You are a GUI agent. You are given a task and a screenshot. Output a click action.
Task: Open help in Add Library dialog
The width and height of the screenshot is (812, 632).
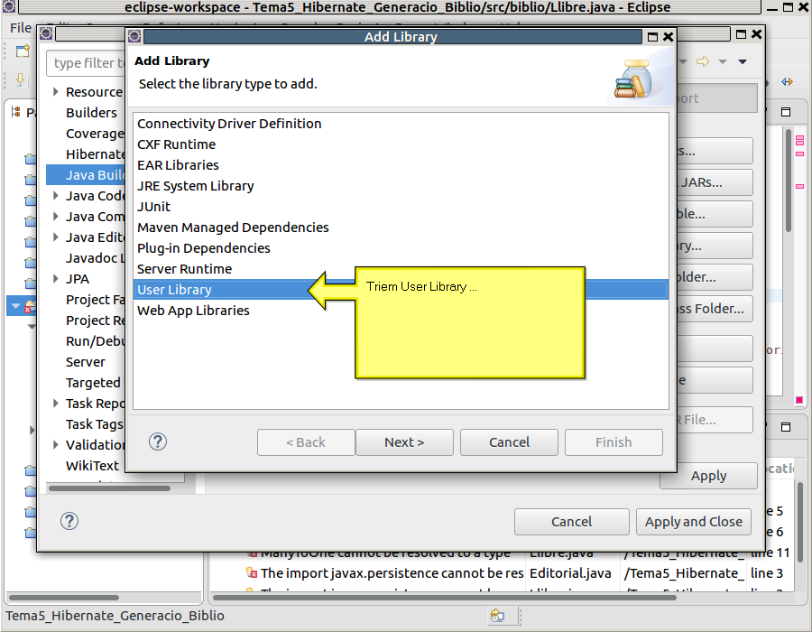click(158, 441)
